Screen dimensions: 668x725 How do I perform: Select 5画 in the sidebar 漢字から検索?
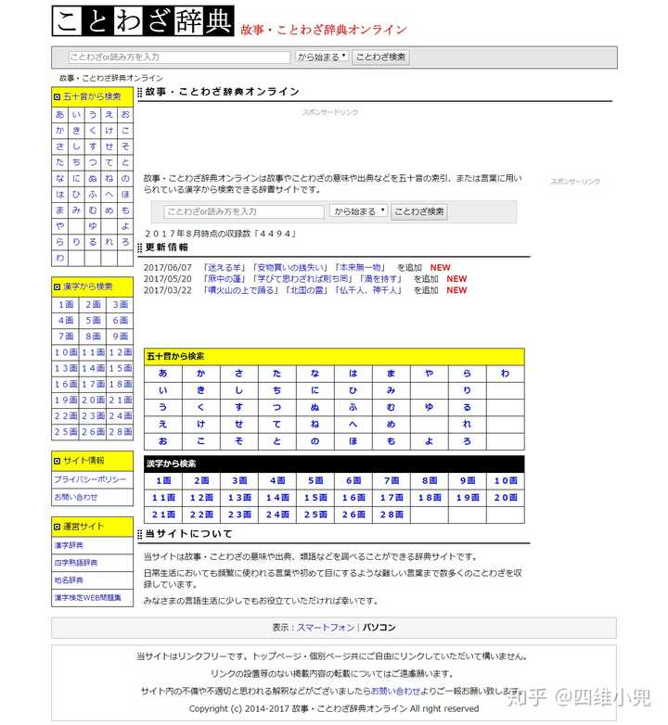[x=93, y=320]
